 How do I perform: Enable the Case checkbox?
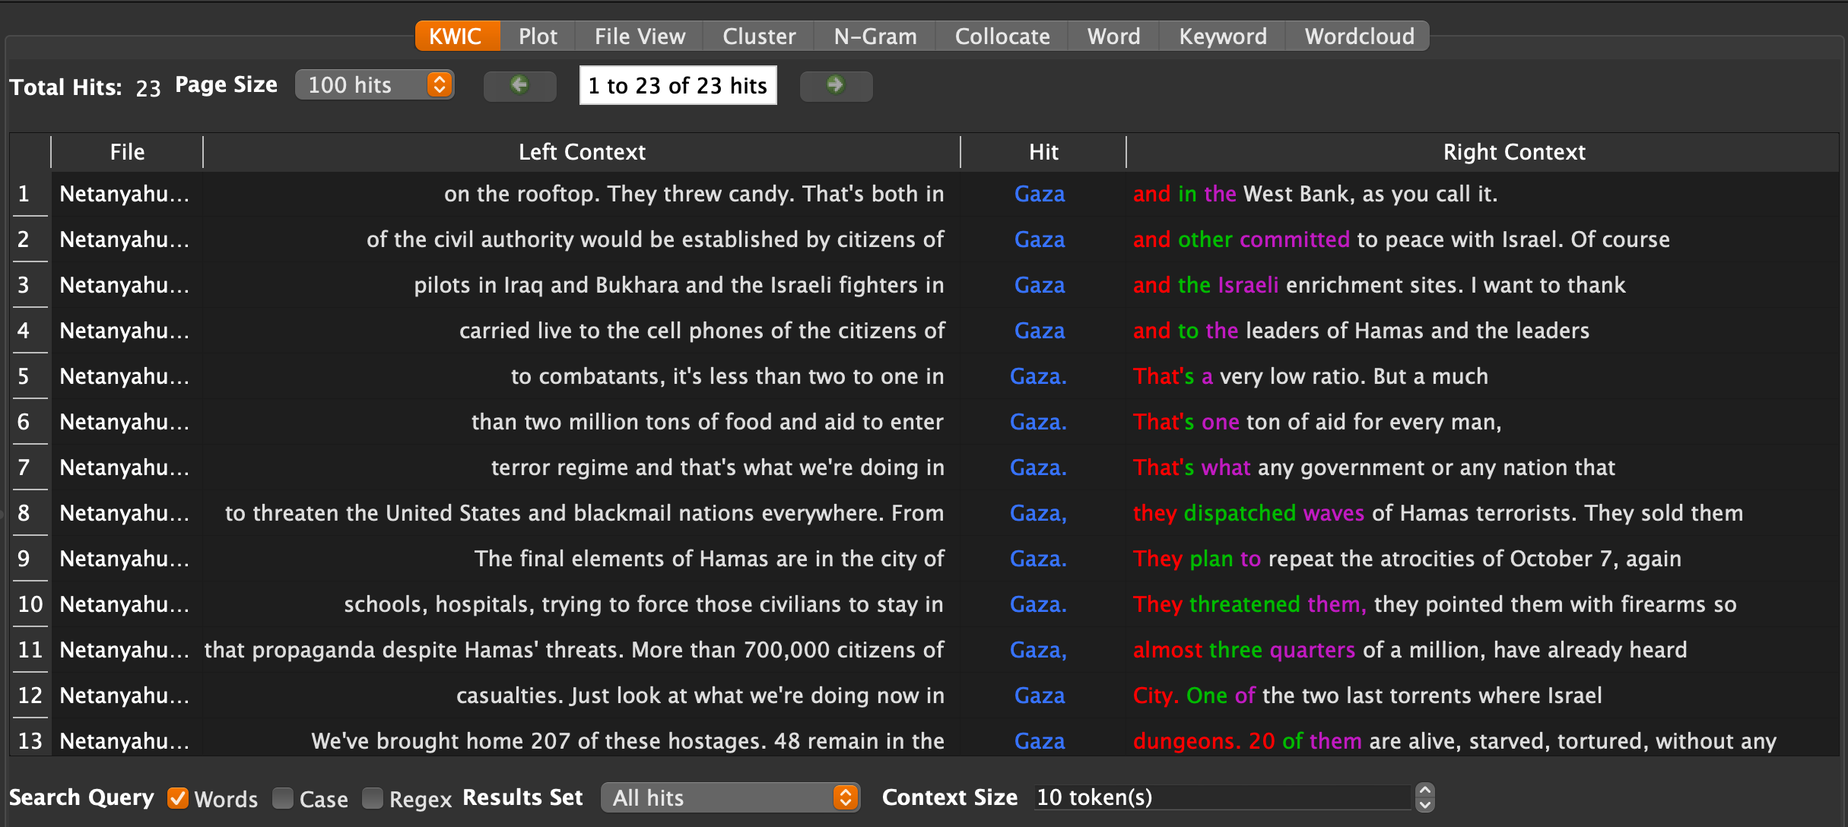[283, 798]
